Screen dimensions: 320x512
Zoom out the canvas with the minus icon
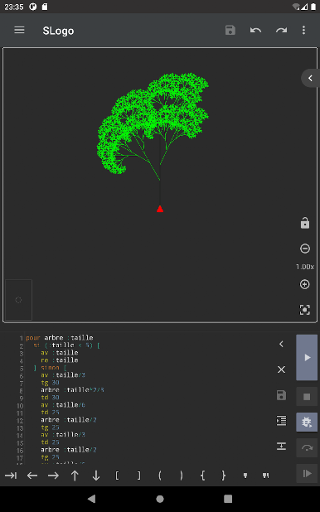(305, 249)
